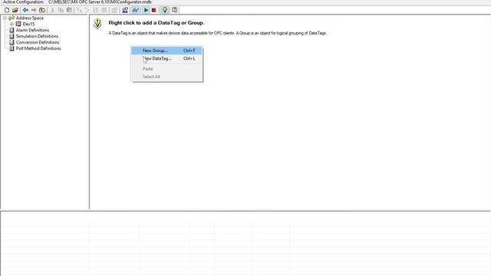Screen dimensions: 491x276
Task: Click the Conversion Definitions node icon
Action: pyautogui.click(x=12, y=42)
